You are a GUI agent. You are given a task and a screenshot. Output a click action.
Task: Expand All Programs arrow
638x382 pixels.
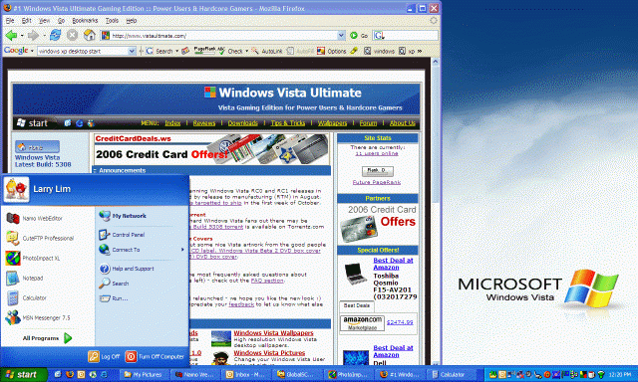pos(68,338)
